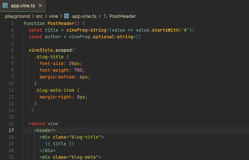Click line number 1 in the gutter
Screen dimensions: 249x160
[x=12, y=23]
